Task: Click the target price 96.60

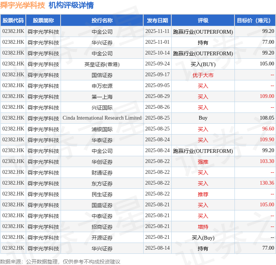Action: [x=268, y=129]
